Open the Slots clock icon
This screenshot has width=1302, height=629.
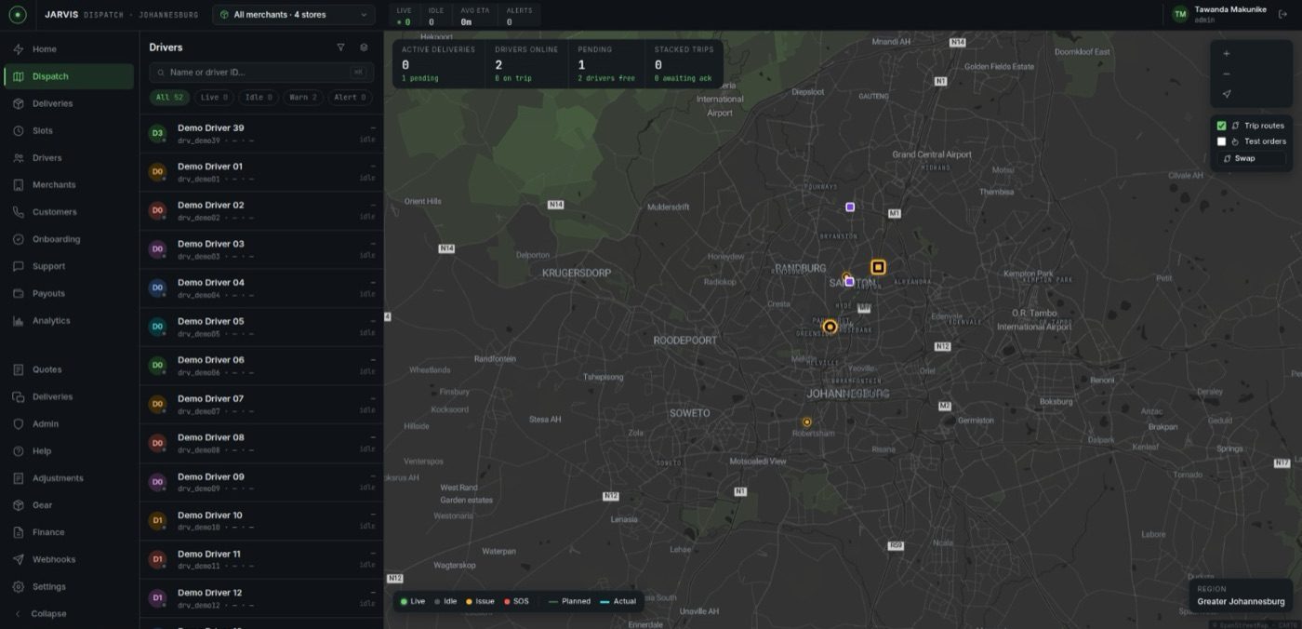18,131
